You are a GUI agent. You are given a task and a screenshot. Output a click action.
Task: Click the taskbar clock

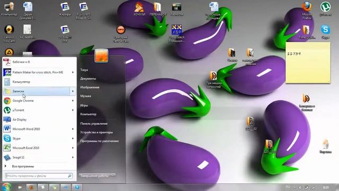326,187
